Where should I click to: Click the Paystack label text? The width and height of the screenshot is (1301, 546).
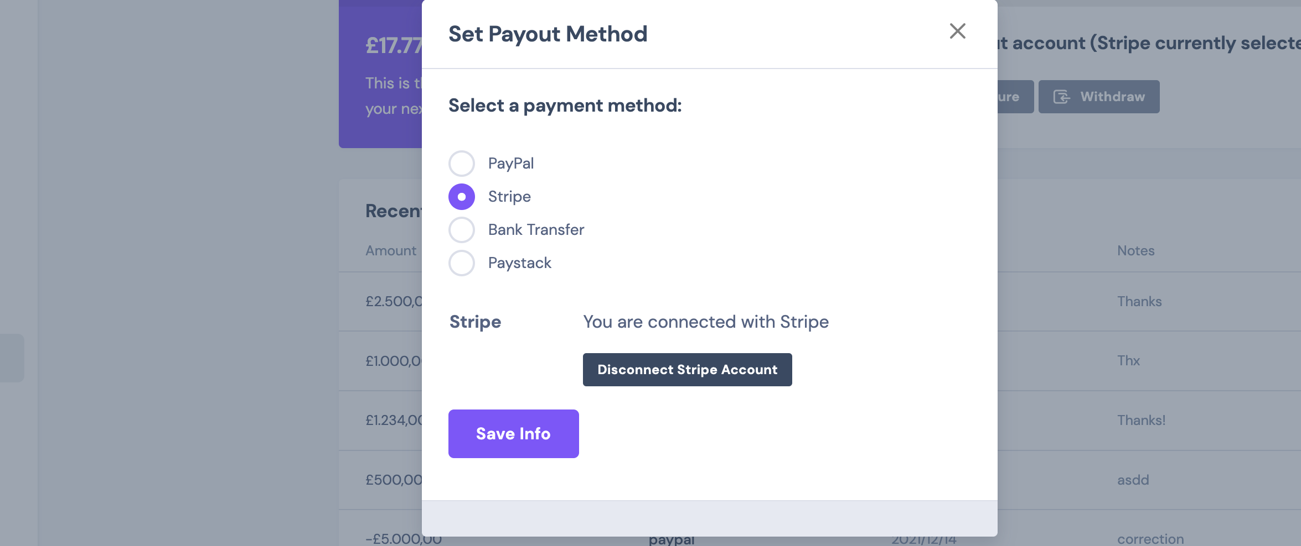(519, 263)
